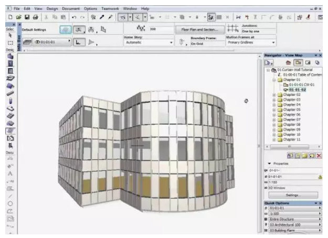Select the Beam tool in the Toolbox
The height and width of the screenshot is (238, 328).
click(x=10, y=93)
